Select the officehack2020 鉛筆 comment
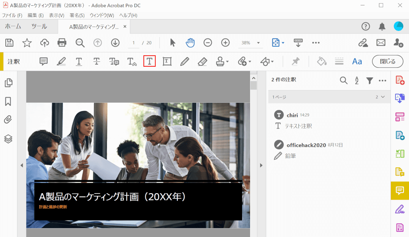 pyautogui.click(x=329, y=150)
